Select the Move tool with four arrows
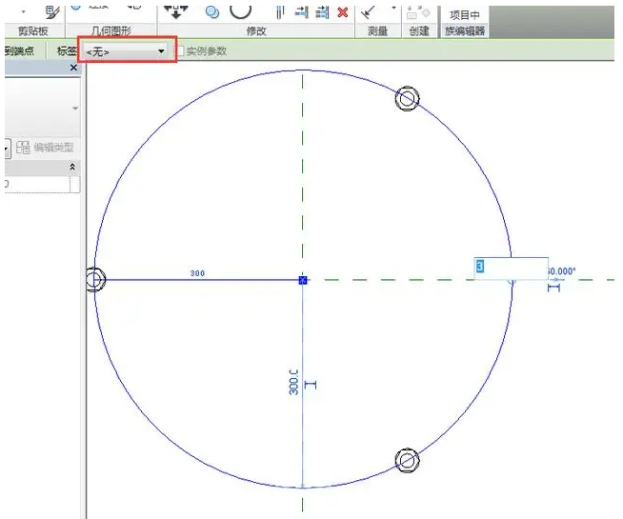Screen dimensions: 623x519 [x=174, y=10]
